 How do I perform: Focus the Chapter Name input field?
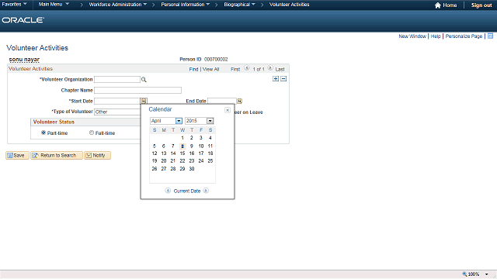point(137,90)
